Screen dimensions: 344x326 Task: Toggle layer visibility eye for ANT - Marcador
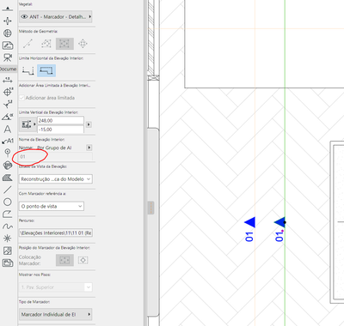[x=24, y=17]
